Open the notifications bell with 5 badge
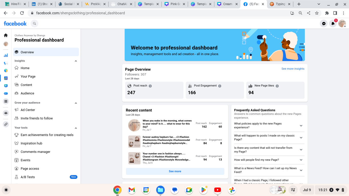 pyautogui.click(x=333, y=24)
